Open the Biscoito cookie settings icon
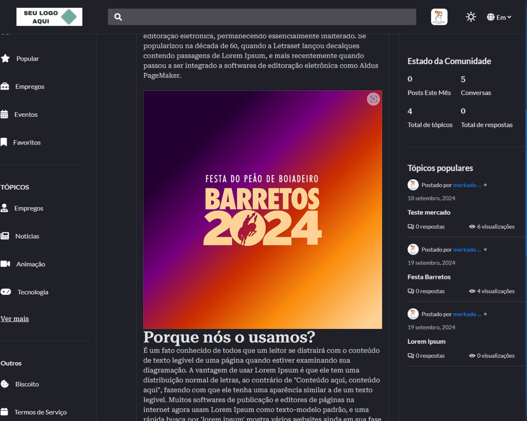Viewport: 527px width, 421px height. [x=5, y=384]
